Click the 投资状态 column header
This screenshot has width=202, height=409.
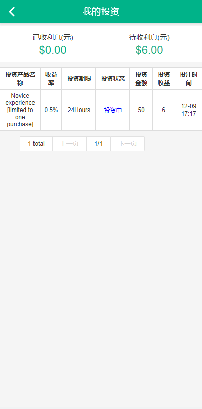click(x=113, y=79)
